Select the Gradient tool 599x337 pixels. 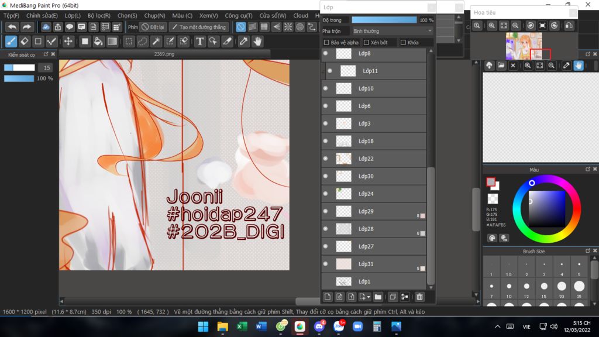(x=112, y=42)
